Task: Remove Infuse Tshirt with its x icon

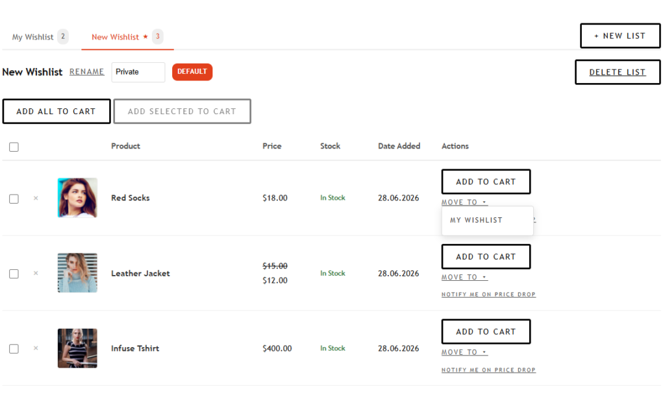Action: (x=36, y=348)
